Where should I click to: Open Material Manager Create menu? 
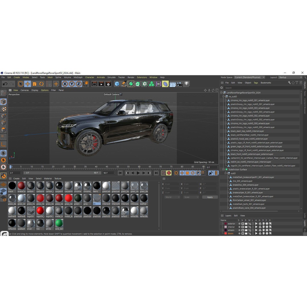[x=16, y=179]
